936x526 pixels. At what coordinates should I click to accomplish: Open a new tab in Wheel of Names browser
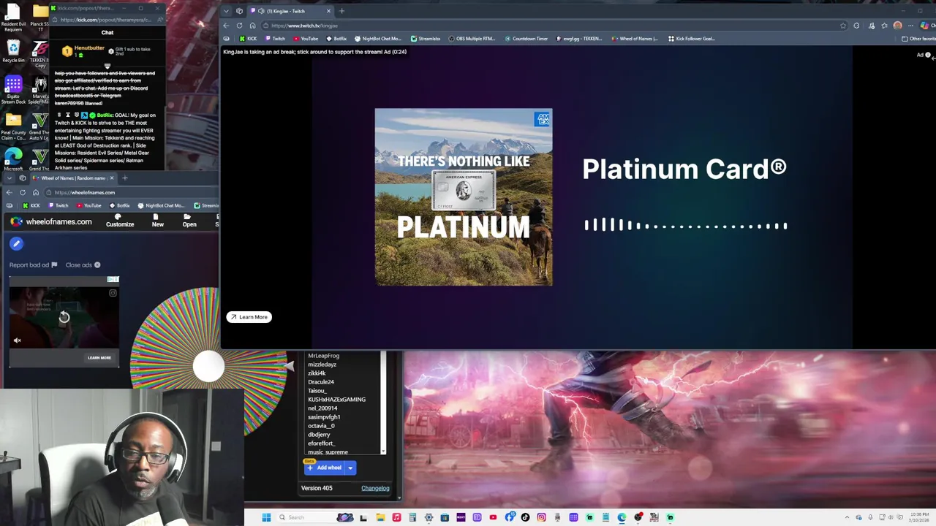[x=124, y=178]
